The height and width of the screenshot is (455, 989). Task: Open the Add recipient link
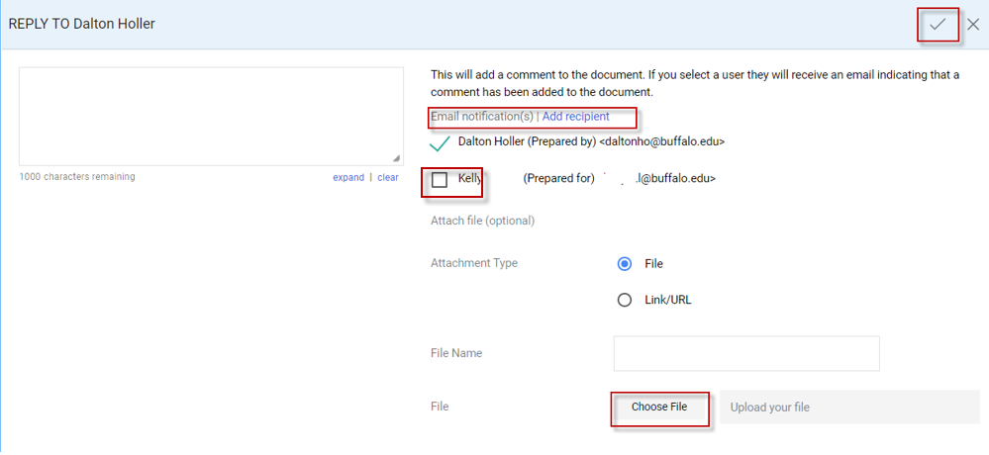(x=575, y=117)
